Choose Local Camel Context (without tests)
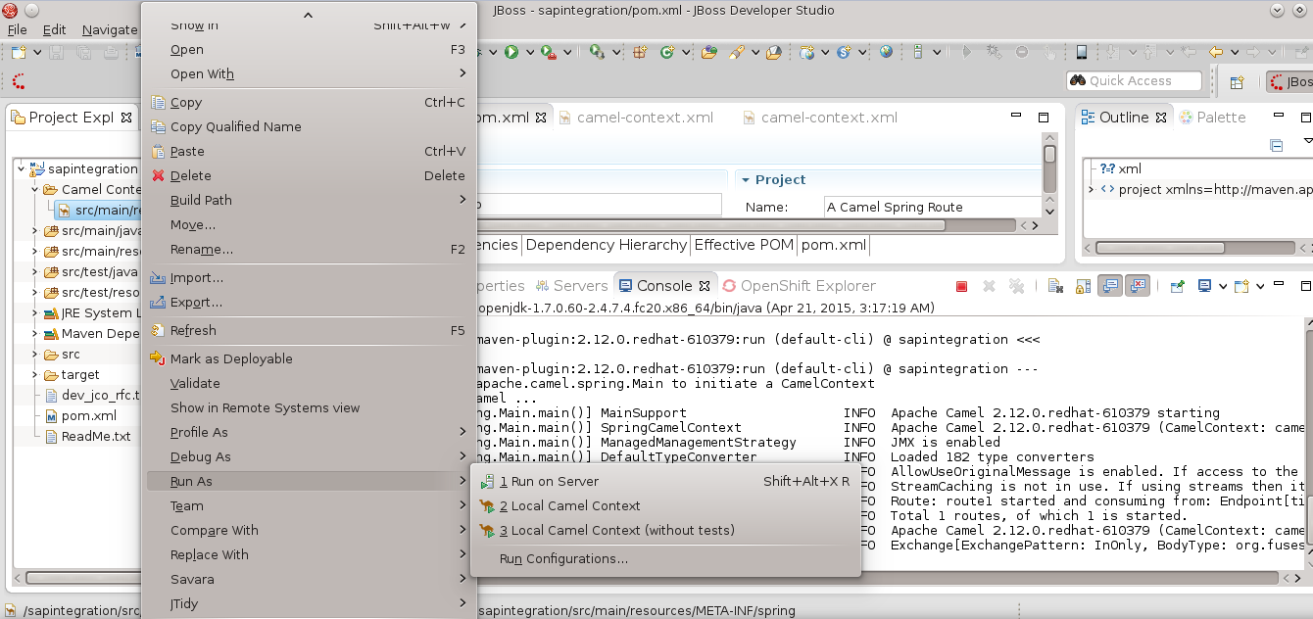The width and height of the screenshot is (1313, 619). tap(665, 530)
